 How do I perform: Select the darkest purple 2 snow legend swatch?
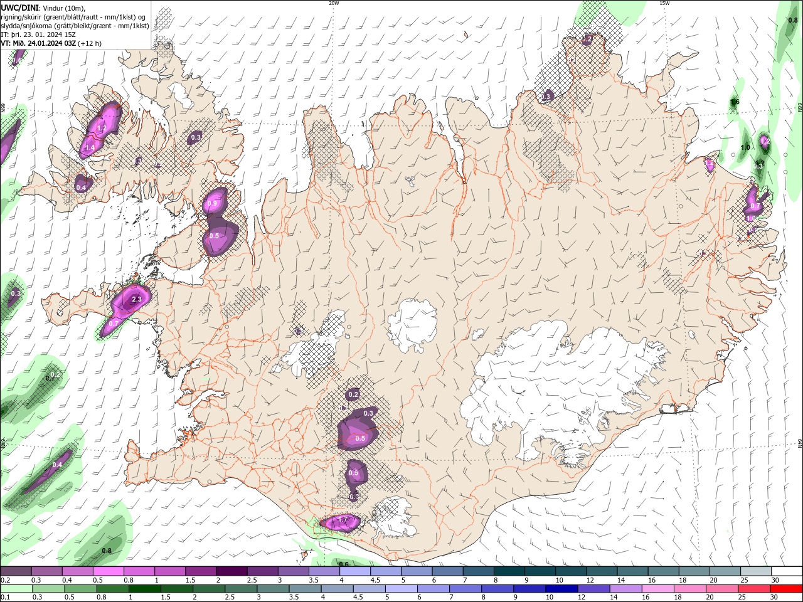[231, 571]
